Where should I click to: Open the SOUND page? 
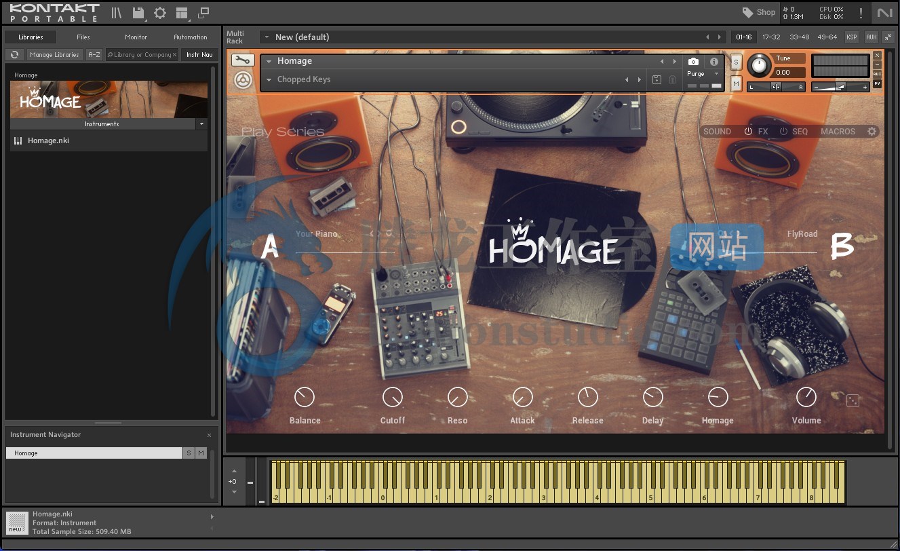(x=717, y=132)
